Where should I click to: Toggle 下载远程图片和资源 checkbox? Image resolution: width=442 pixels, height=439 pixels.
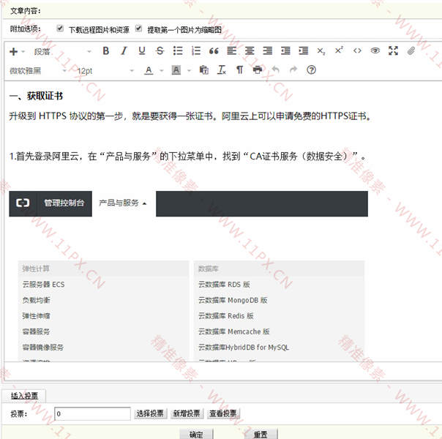(60, 29)
